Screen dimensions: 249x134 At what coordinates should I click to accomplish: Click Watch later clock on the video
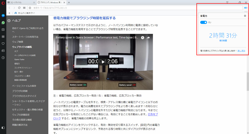(143, 38)
